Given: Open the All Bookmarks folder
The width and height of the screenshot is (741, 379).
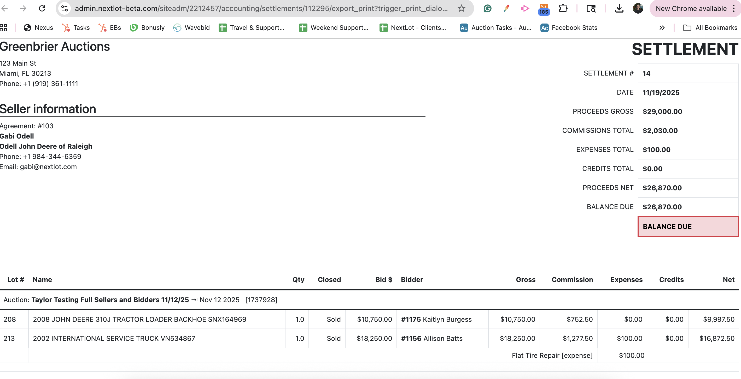Looking at the screenshot, I should 710,28.
